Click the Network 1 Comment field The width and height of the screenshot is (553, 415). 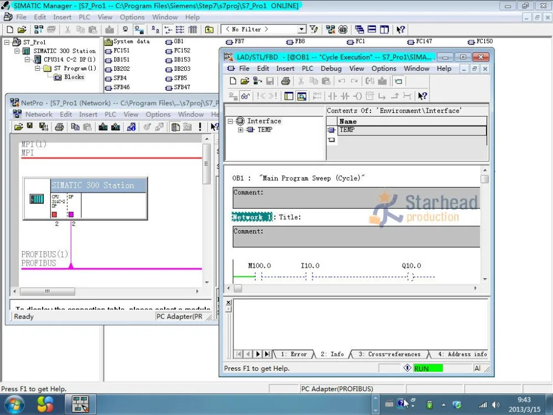coord(356,237)
